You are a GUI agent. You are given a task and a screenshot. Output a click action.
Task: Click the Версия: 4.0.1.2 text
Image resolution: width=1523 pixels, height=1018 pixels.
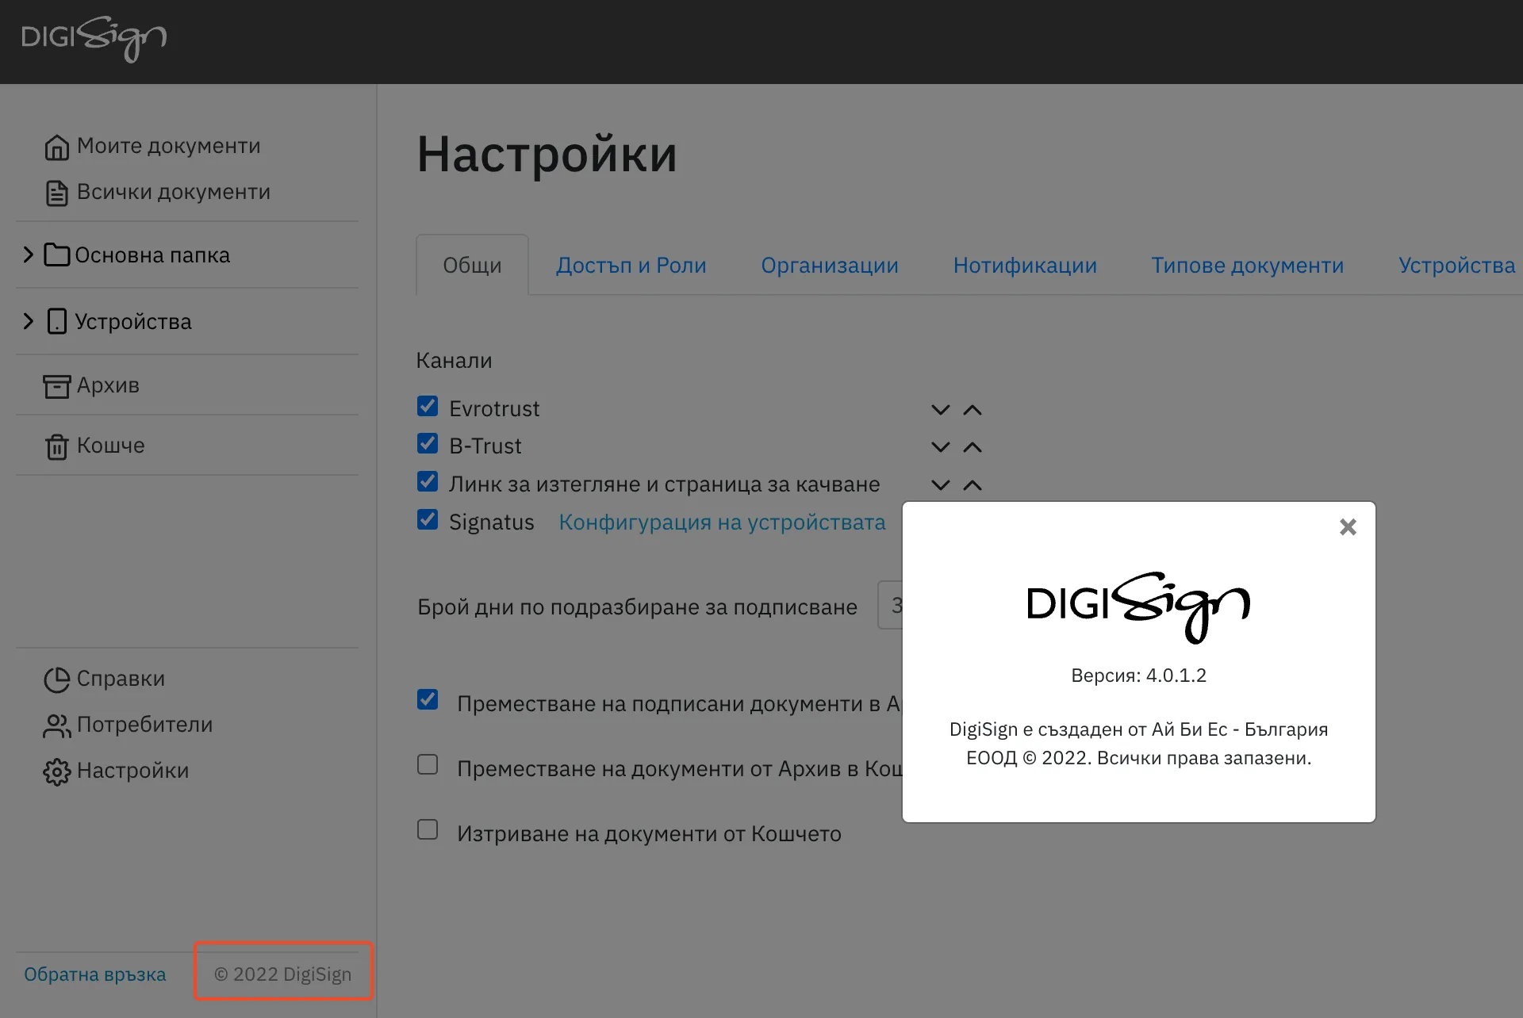pos(1138,675)
